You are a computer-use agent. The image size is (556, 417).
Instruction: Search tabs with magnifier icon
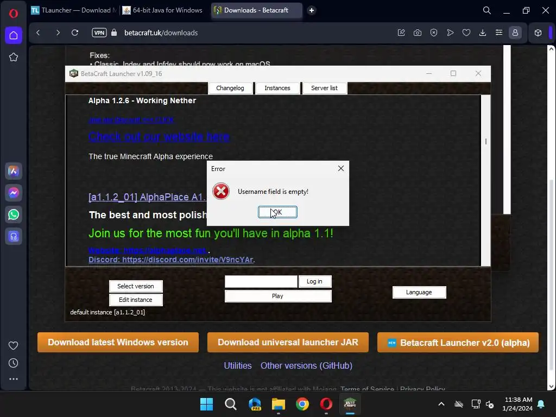(487, 10)
